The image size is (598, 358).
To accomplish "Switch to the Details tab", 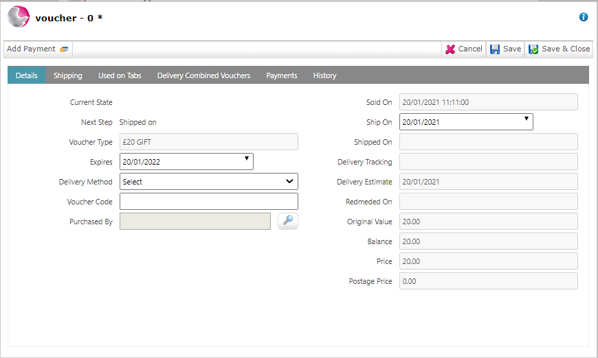I will pos(27,75).
